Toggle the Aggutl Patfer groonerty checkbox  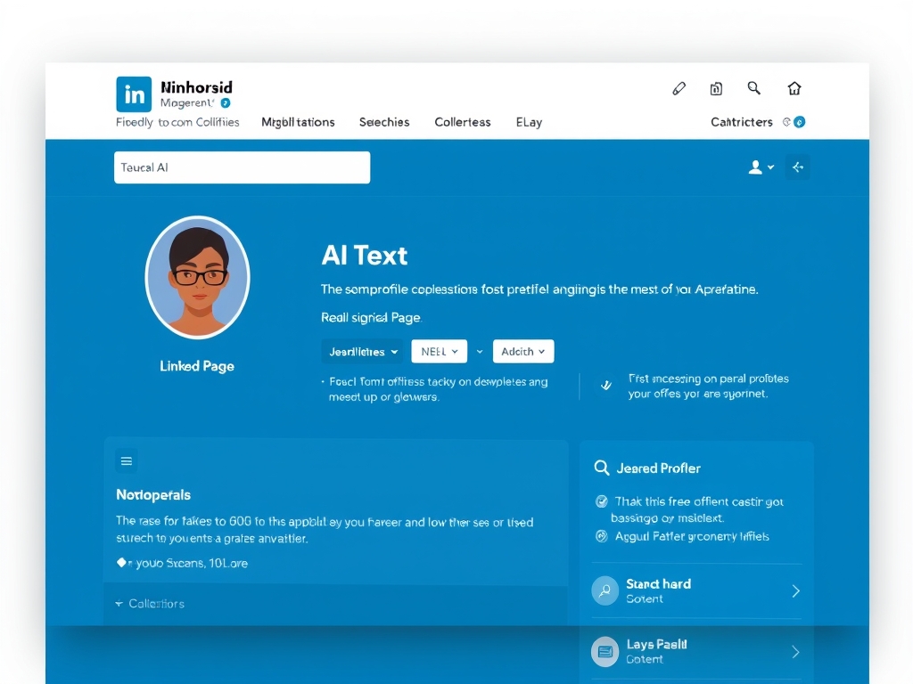pos(602,536)
